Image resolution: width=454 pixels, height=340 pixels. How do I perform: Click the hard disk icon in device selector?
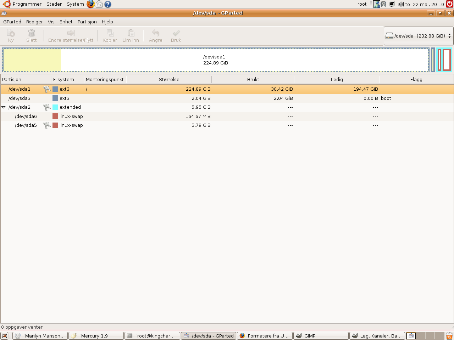389,36
